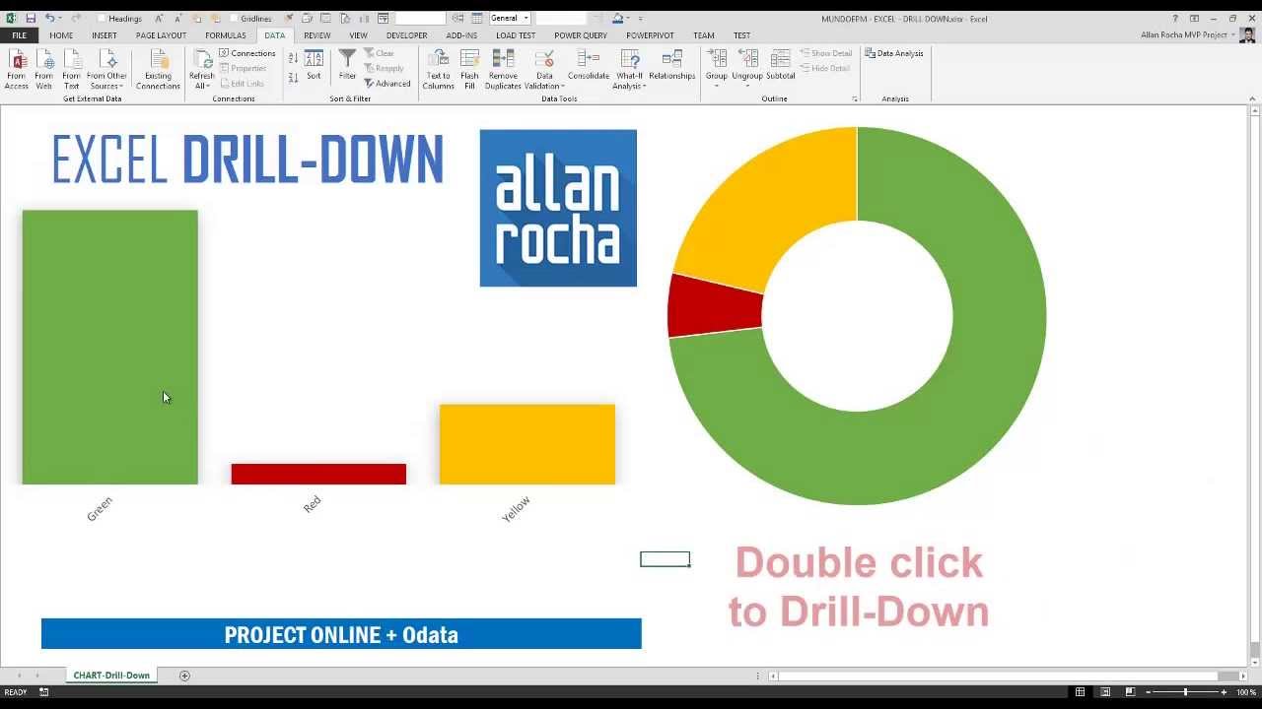Image resolution: width=1262 pixels, height=709 pixels.
Task: Click the fill color bucket icon
Action: pos(617,18)
